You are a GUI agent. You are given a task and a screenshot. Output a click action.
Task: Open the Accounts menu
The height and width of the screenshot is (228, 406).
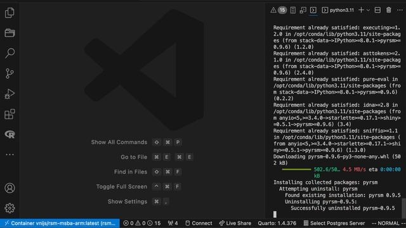coord(10,188)
